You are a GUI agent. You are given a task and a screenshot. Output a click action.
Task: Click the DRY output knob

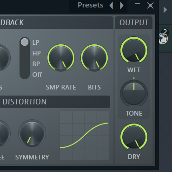[x=134, y=137]
